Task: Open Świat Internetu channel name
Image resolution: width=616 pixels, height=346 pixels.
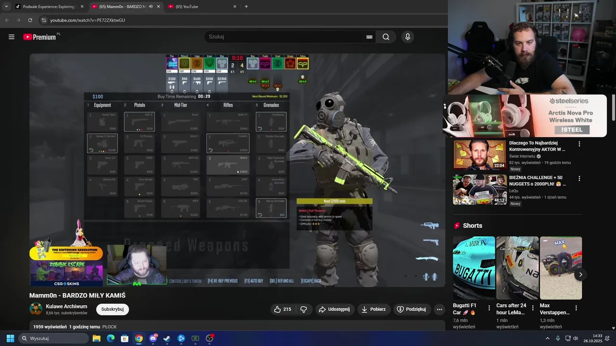Action: click(522, 156)
